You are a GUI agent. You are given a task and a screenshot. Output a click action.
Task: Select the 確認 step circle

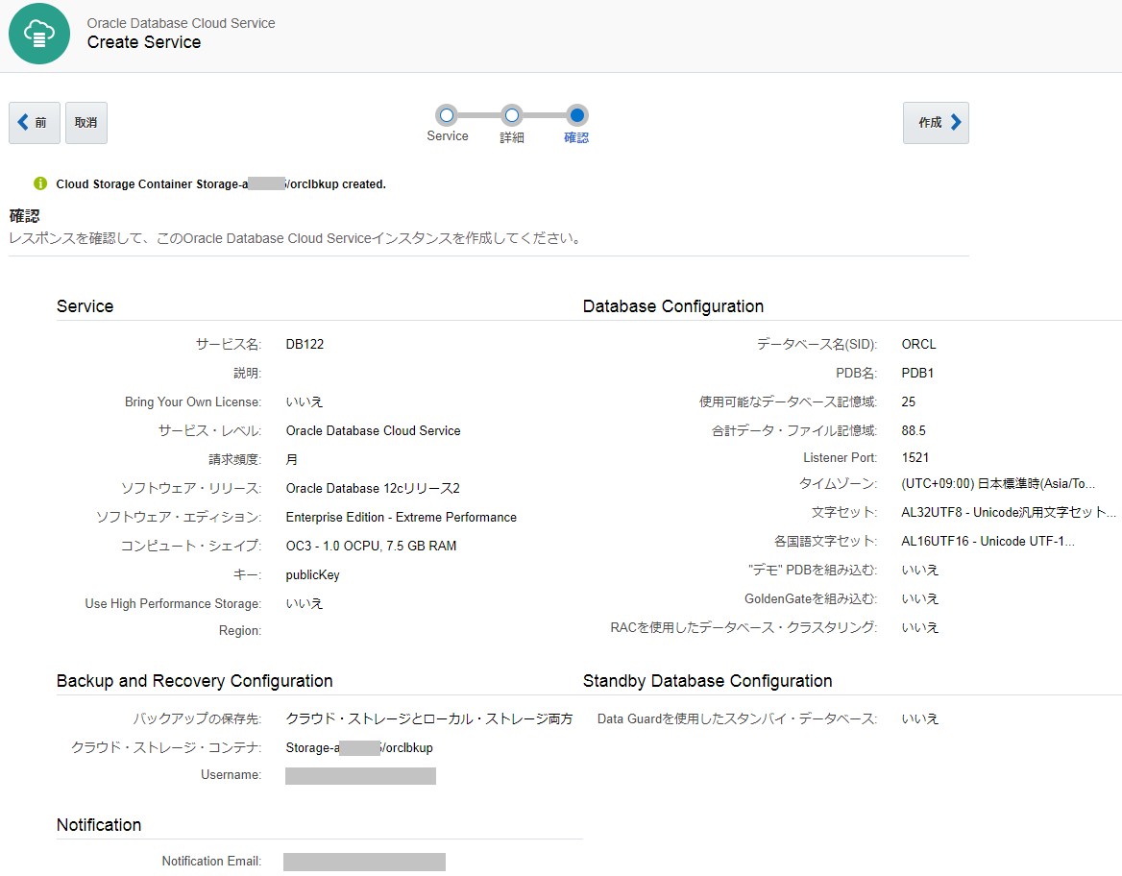(x=576, y=115)
